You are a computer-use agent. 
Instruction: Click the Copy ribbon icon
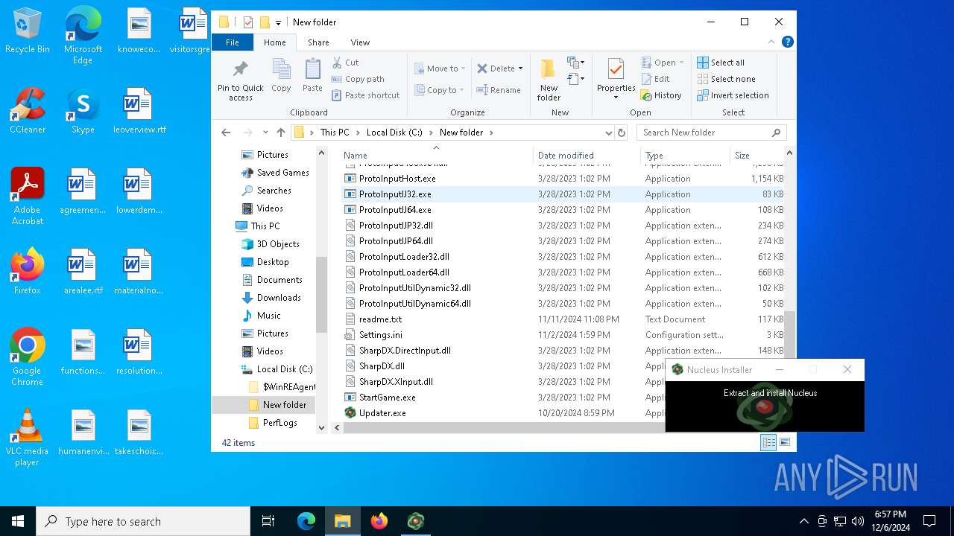click(281, 75)
